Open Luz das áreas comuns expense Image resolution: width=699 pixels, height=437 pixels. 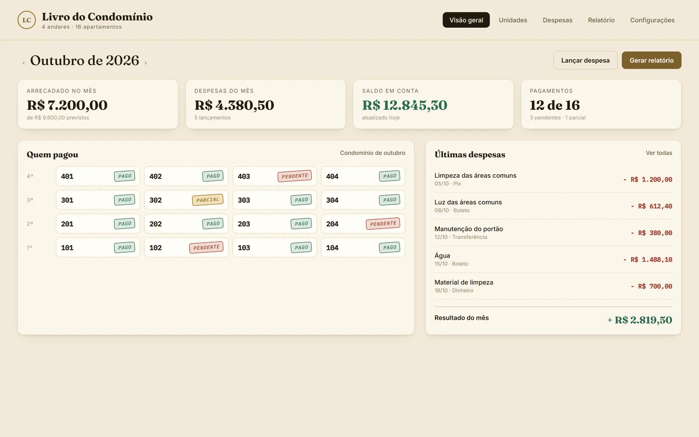coord(553,206)
